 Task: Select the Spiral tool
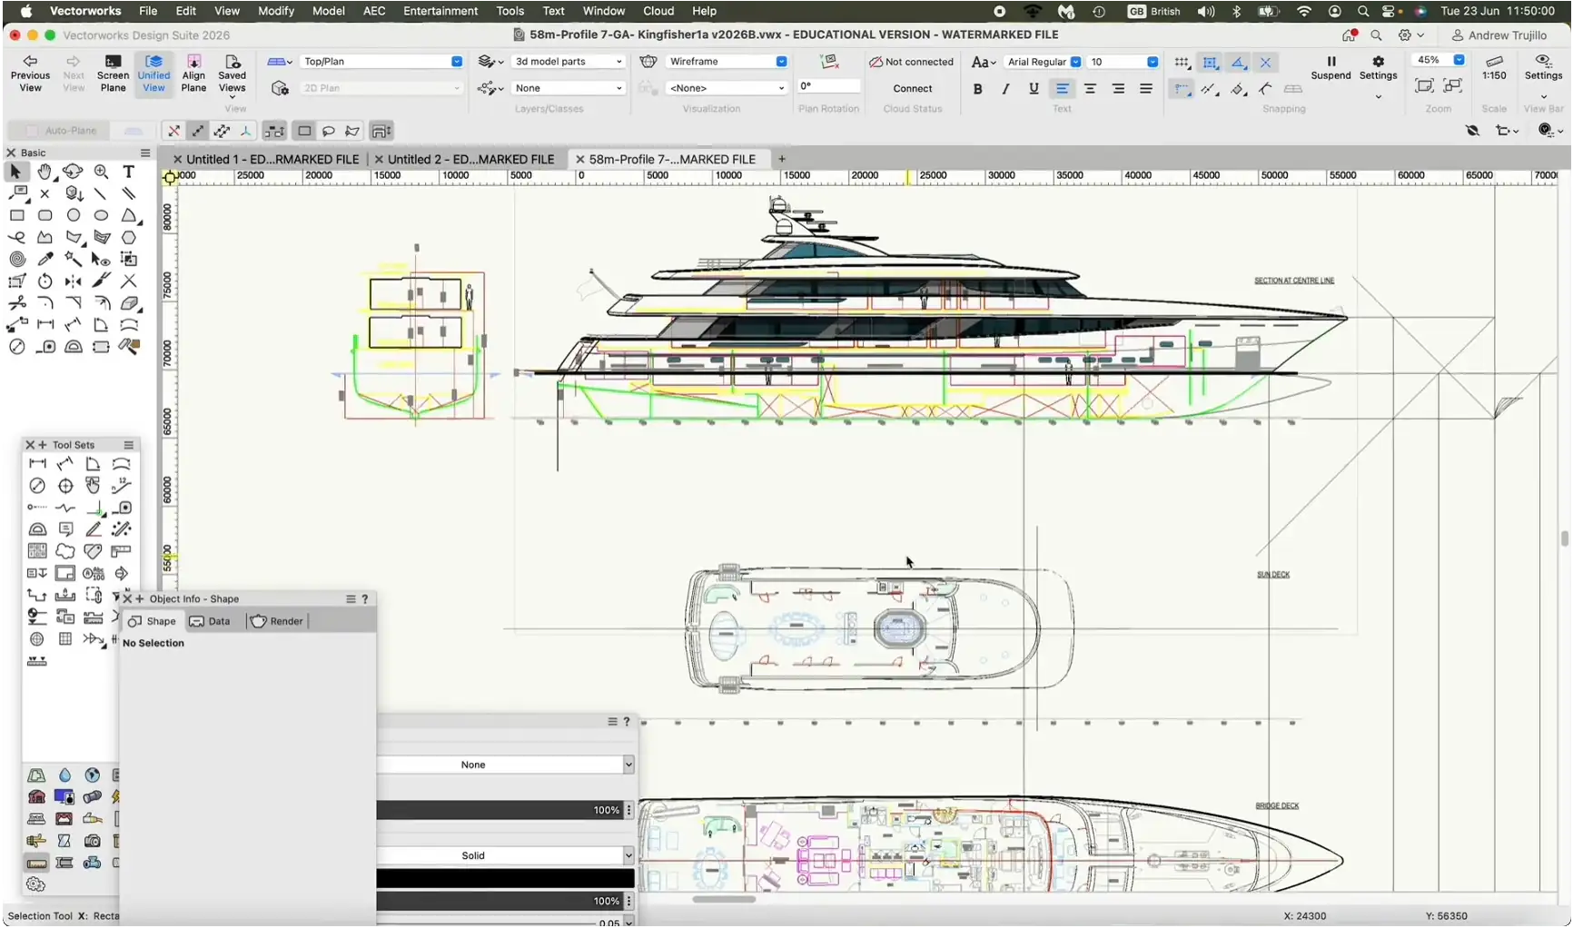(x=16, y=259)
